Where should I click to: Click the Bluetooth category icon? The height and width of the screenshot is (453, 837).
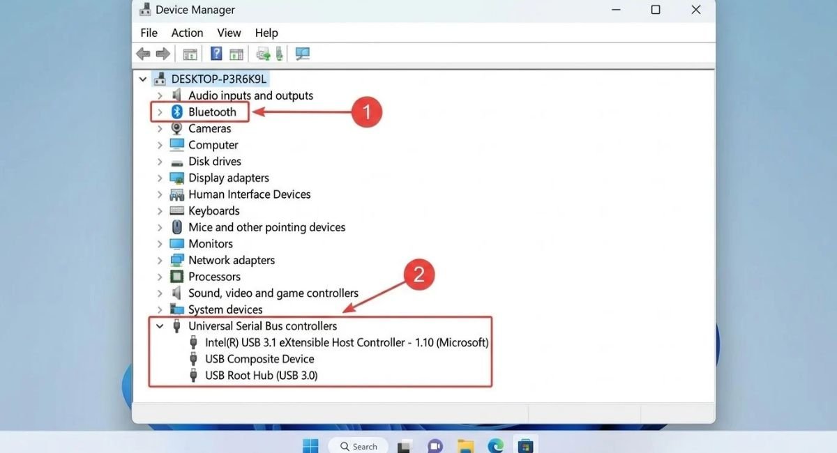coord(177,112)
